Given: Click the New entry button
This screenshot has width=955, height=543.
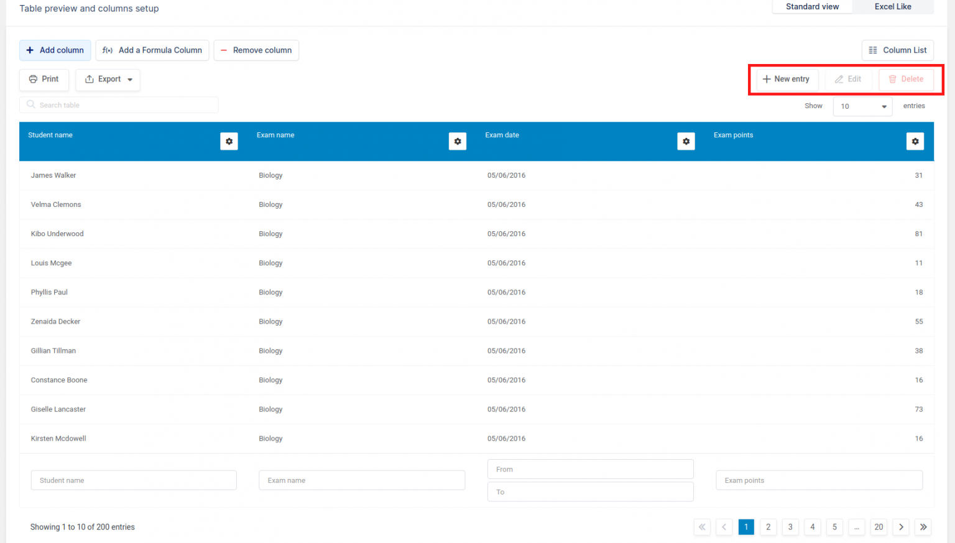Looking at the screenshot, I should point(785,79).
